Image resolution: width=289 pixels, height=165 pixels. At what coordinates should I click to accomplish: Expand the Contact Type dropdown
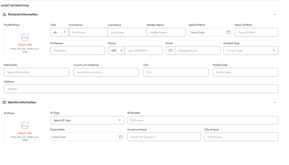pyautogui.click(x=250, y=50)
